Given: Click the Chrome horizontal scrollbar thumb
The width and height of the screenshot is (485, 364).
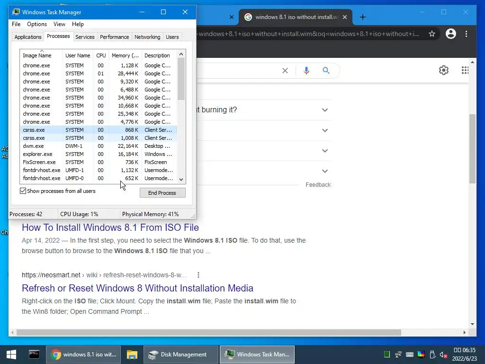Looking at the screenshot, I should pos(209,332).
